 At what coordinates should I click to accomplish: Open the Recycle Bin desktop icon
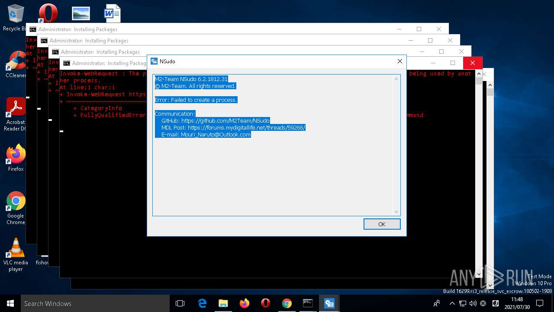pyautogui.click(x=15, y=18)
